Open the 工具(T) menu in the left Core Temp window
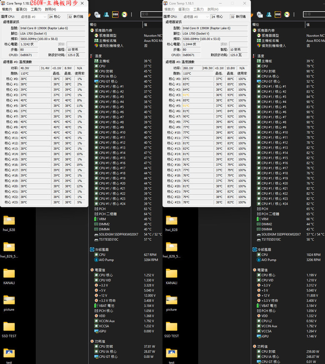The height and width of the screenshot is (364, 325). (36, 9)
